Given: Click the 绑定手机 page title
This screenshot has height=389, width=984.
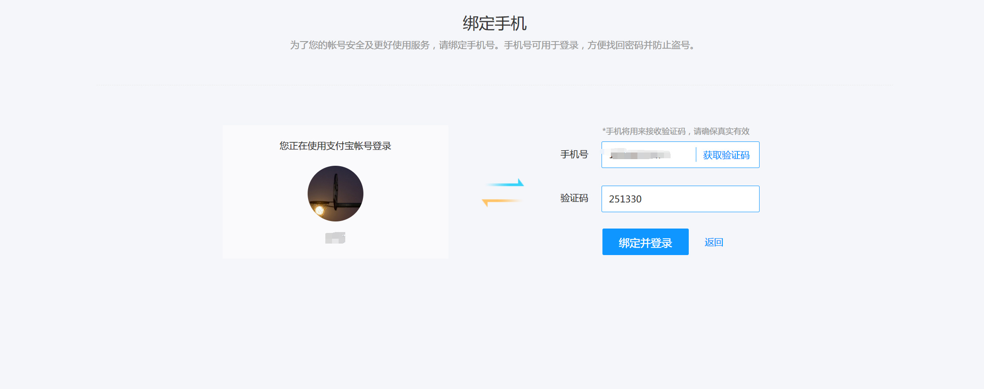Looking at the screenshot, I should point(494,23).
